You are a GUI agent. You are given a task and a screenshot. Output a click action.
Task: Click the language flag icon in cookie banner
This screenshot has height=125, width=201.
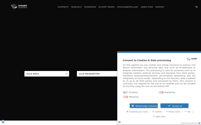click(x=119, y=122)
